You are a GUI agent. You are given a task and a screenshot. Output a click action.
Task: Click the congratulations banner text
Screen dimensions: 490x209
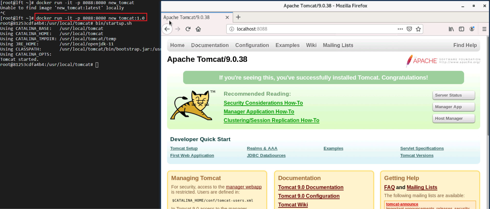(323, 78)
